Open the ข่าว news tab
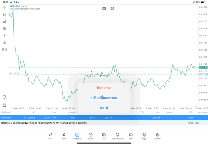Screen dimensions: 208x145 (x=104, y=136)
